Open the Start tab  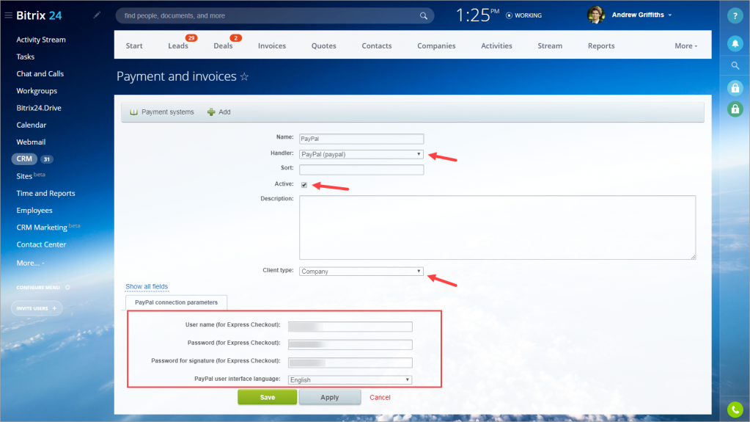tap(134, 46)
